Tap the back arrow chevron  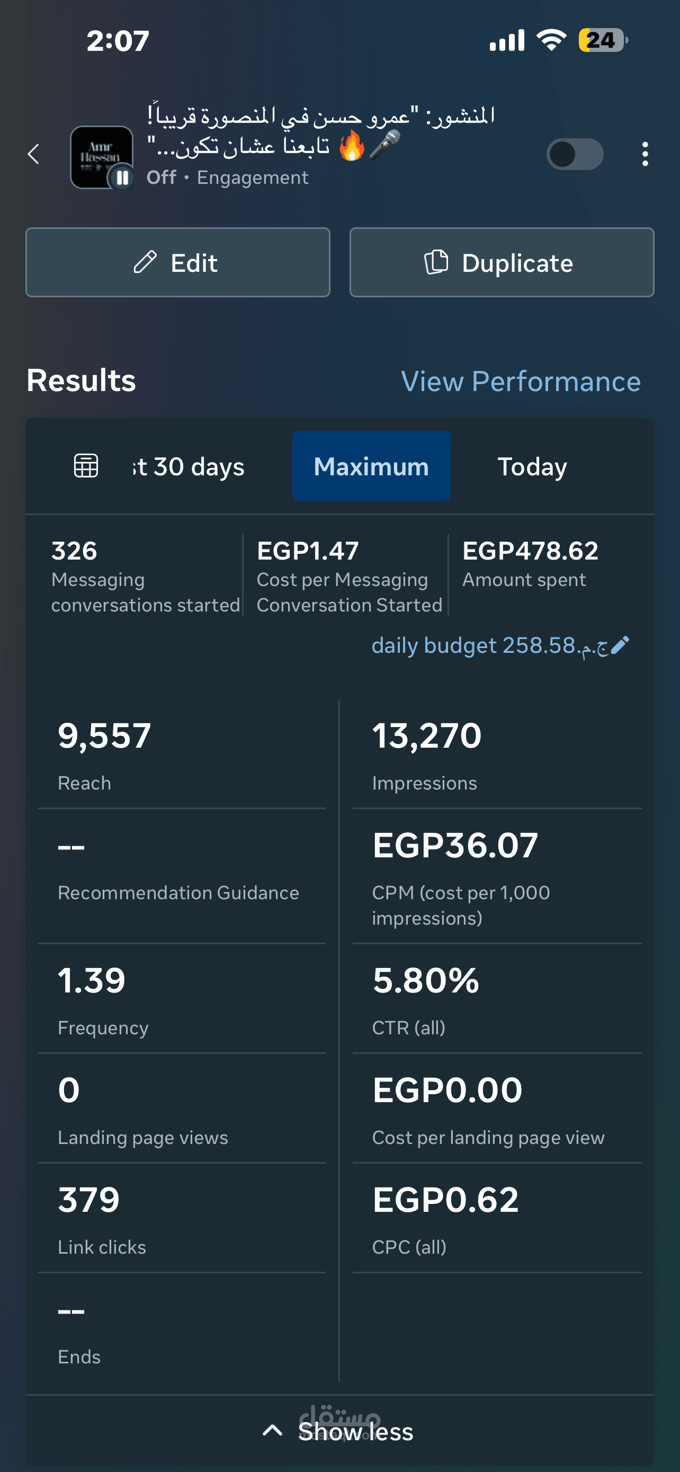pyautogui.click(x=34, y=154)
